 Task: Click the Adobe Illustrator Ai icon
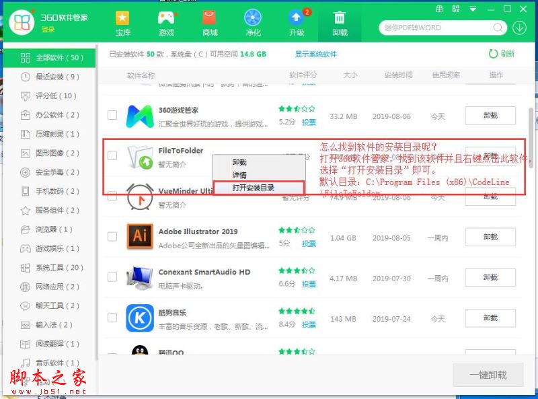(140, 236)
